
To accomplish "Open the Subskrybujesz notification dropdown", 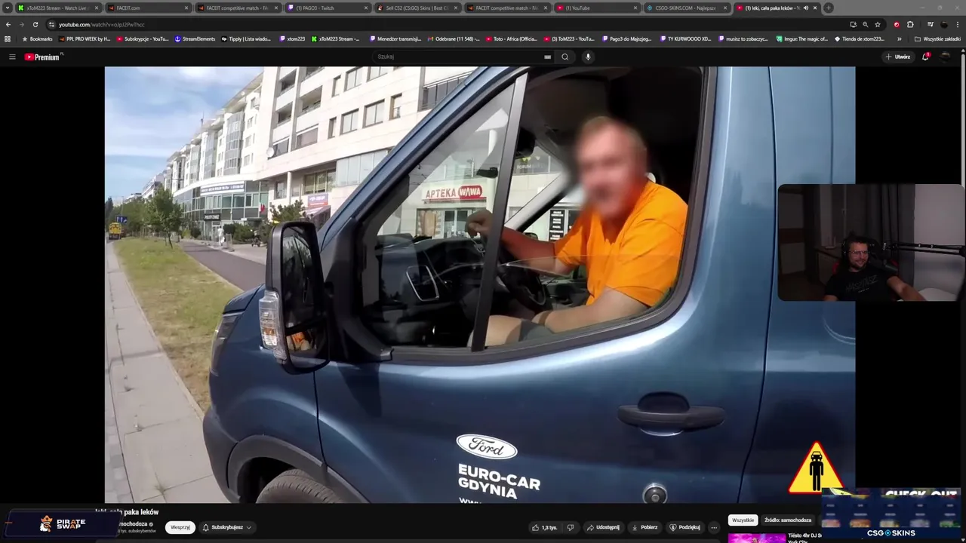I will click(226, 527).
